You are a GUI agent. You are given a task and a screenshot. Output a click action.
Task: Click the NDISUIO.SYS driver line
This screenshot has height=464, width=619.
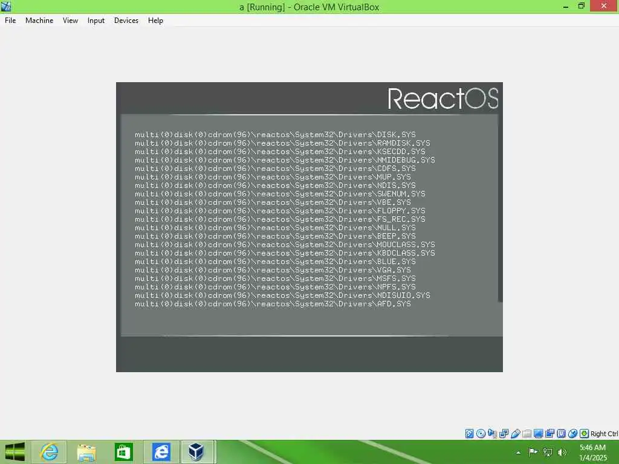[x=282, y=295]
